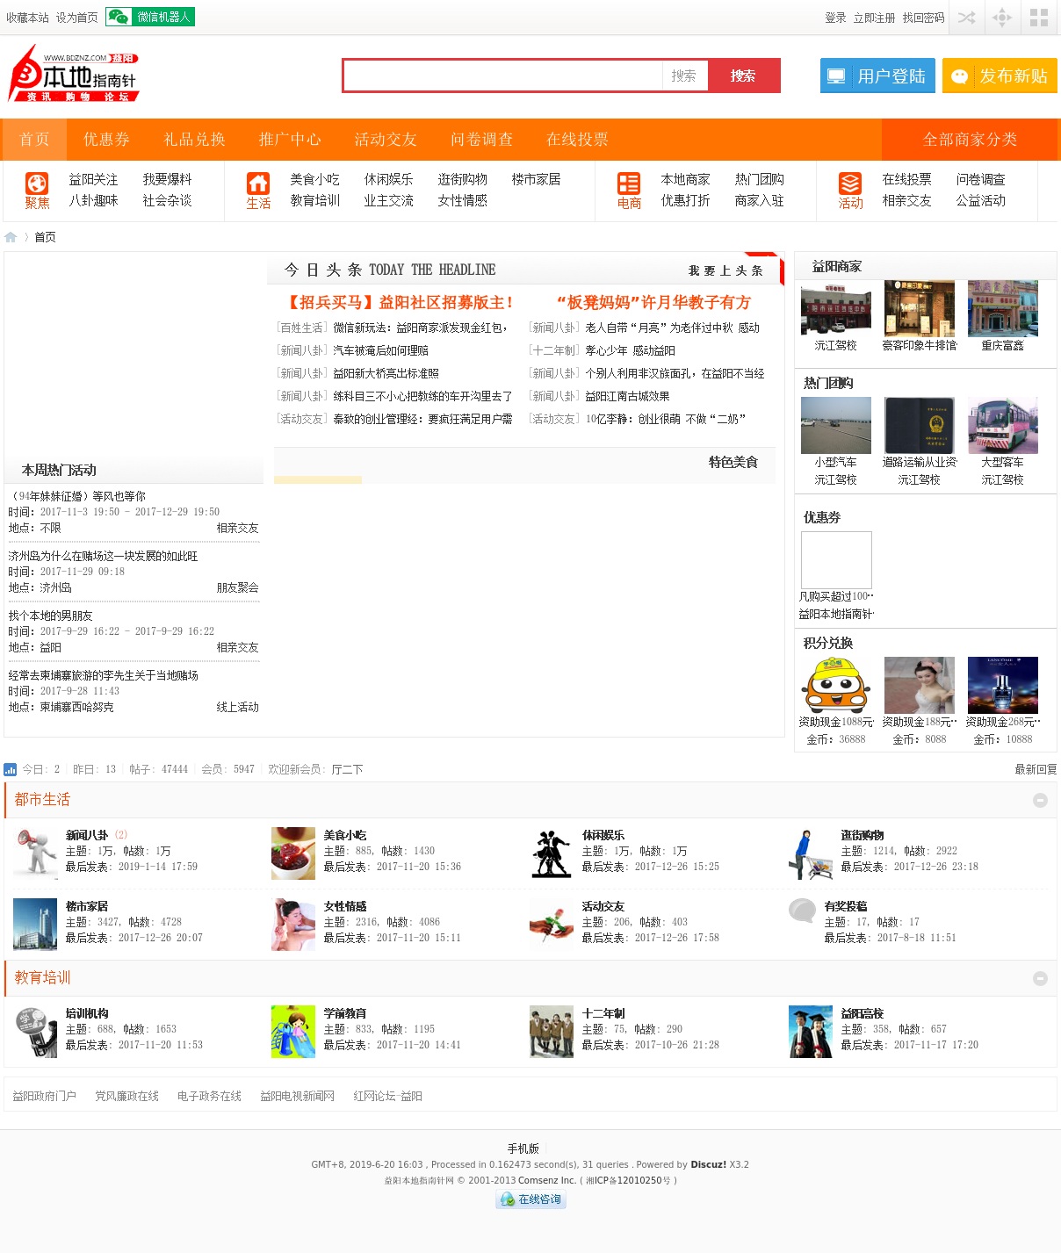Image resolution: width=1061 pixels, height=1253 pixels.
Task: Select 全部商家分类 in the orange navbar
Action: click(970, 140)
